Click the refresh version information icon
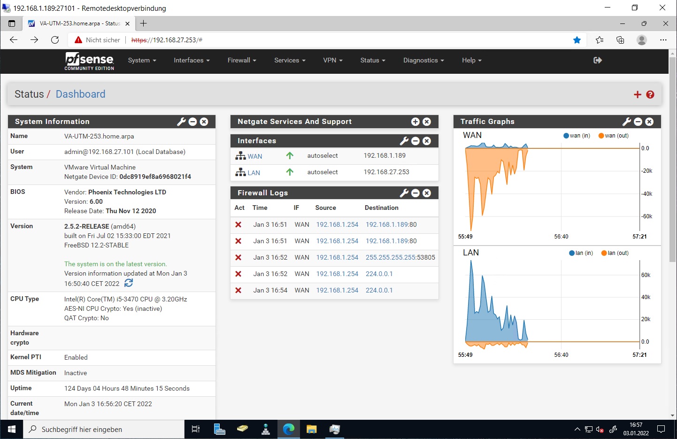 (x=129, y=283)
